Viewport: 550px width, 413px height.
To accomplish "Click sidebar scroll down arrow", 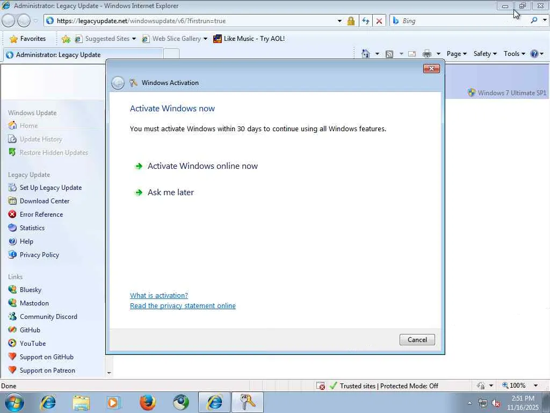I will (109, 373).
